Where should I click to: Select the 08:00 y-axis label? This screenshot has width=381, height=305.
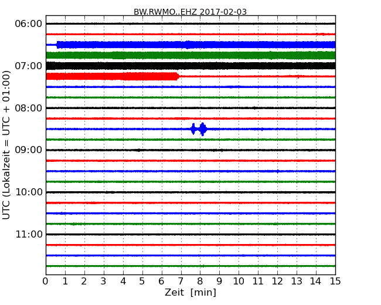[29, 108]
